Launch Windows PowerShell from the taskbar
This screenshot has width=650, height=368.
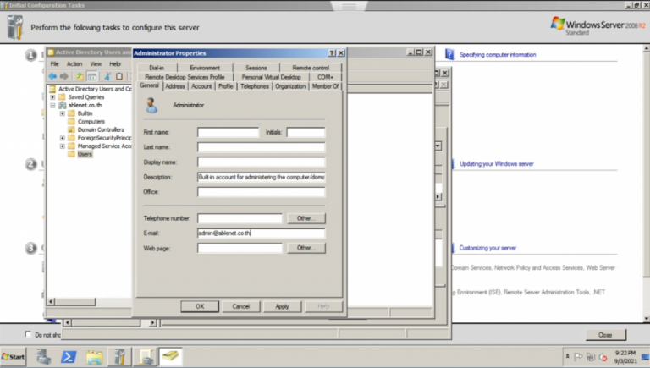(69, 357)
